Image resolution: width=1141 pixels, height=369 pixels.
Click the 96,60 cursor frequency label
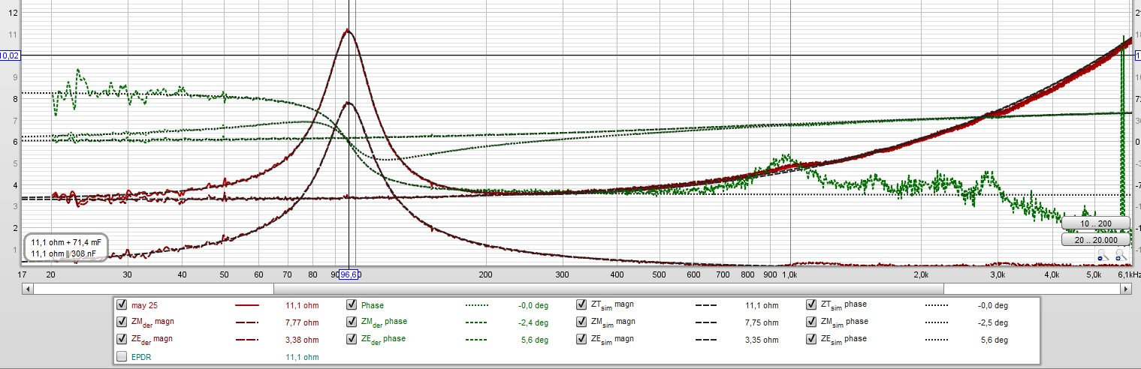350,275
